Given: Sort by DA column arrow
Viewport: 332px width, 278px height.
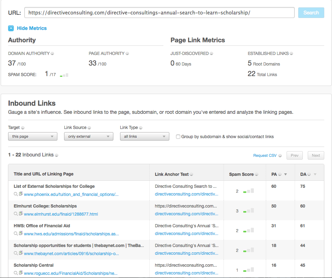Looking at the screenshot, I should point(315,174).
